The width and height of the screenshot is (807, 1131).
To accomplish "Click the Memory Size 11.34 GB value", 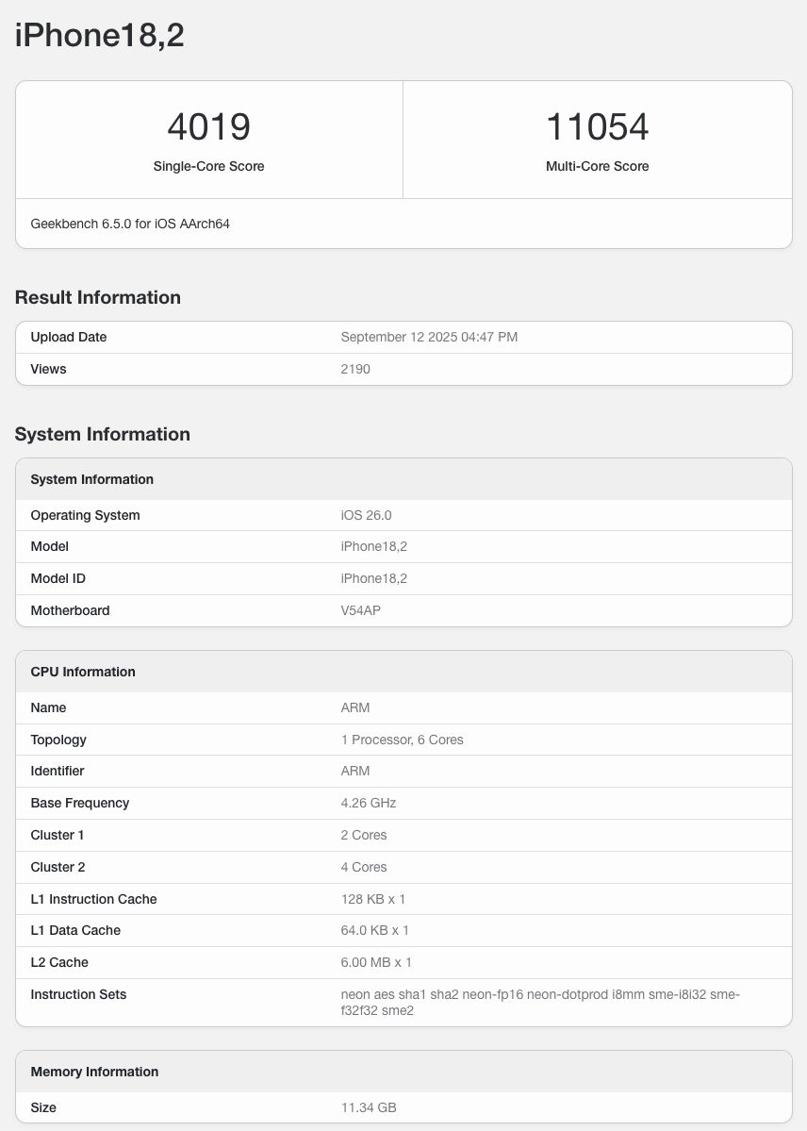I will tap(369, 1107).
